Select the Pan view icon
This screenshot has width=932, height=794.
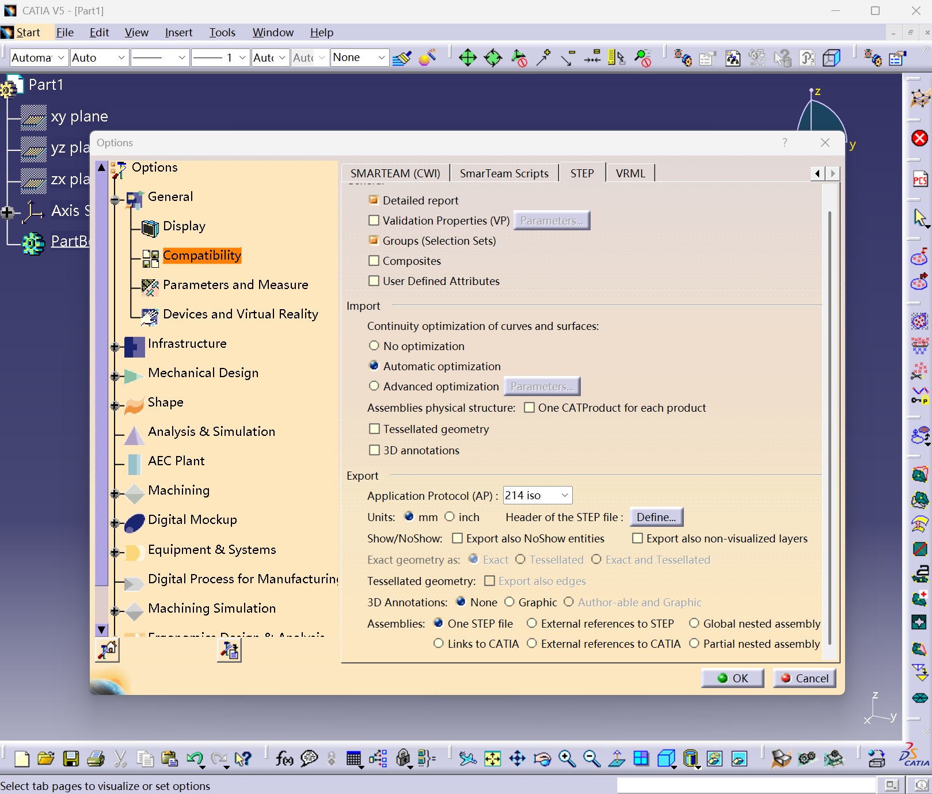coord(518,759)
